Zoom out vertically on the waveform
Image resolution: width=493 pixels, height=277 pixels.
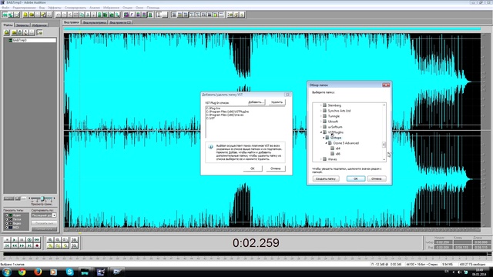(x=75, y=245)
